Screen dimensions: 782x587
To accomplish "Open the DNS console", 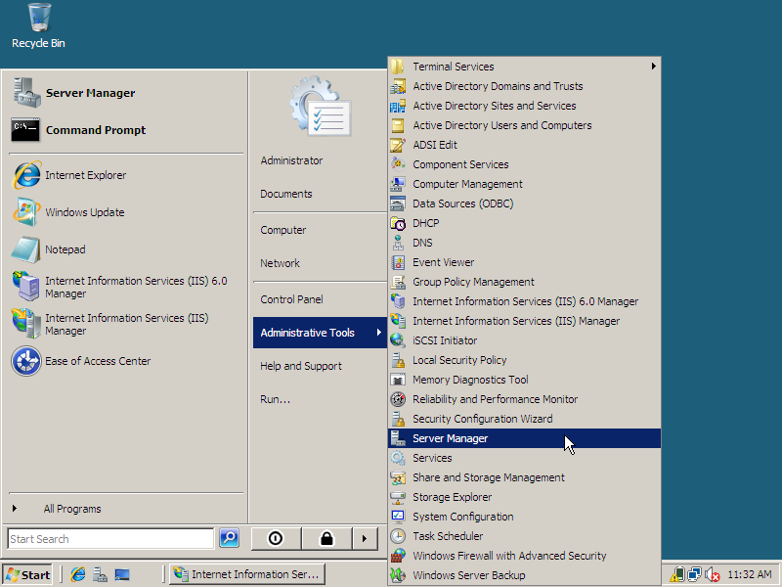I will [x=524, y=243].
